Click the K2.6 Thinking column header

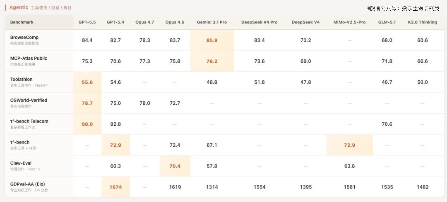[423, 22]
